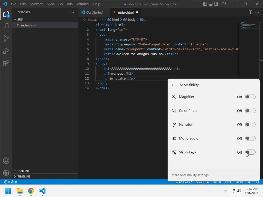
Task: Open Windows Start menu
Action: point(8,191)
